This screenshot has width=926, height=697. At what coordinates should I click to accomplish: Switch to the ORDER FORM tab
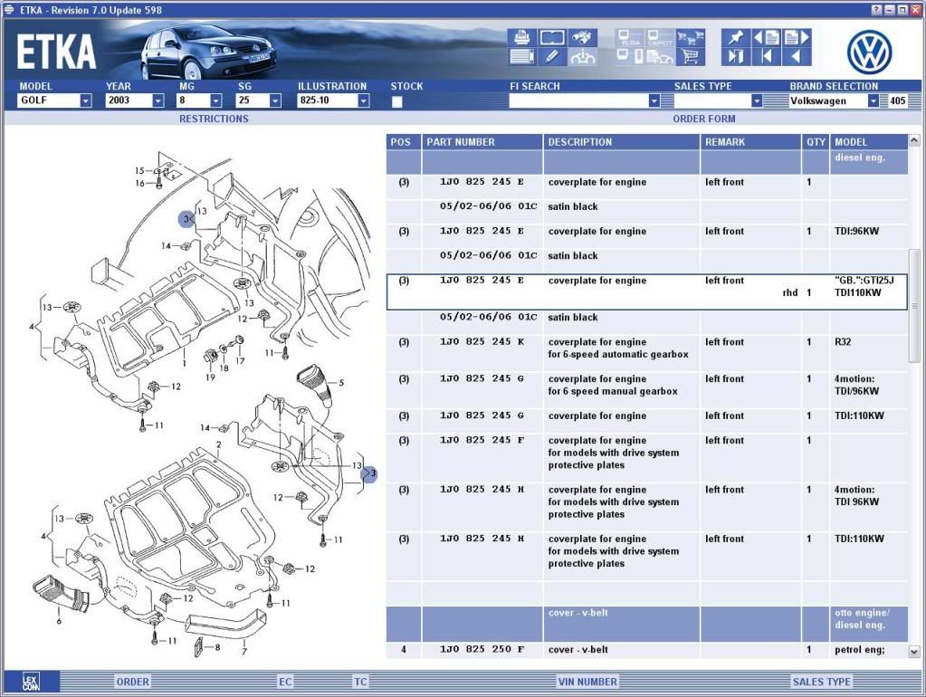point(704,119)
